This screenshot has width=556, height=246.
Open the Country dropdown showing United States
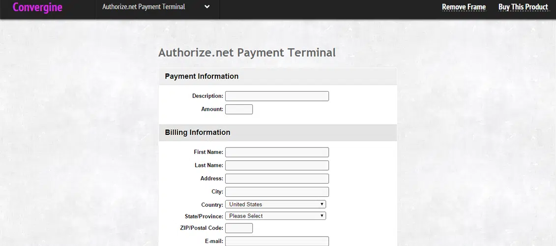[x=275, y=204]
